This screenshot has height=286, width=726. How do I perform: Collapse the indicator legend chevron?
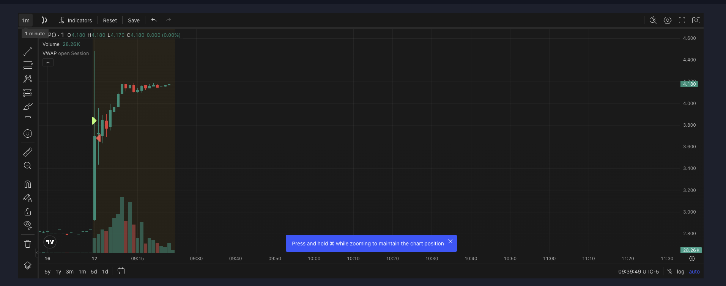click(x=48, y=63)
